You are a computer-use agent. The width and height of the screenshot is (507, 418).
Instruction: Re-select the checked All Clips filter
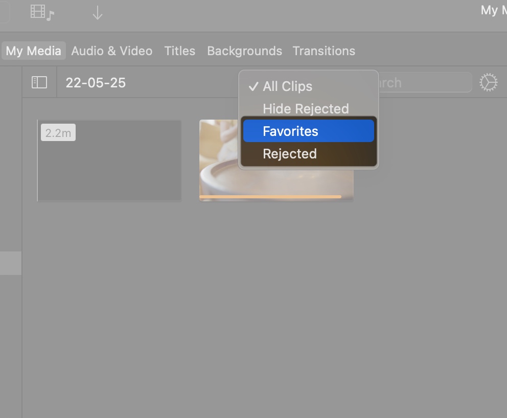287,86
